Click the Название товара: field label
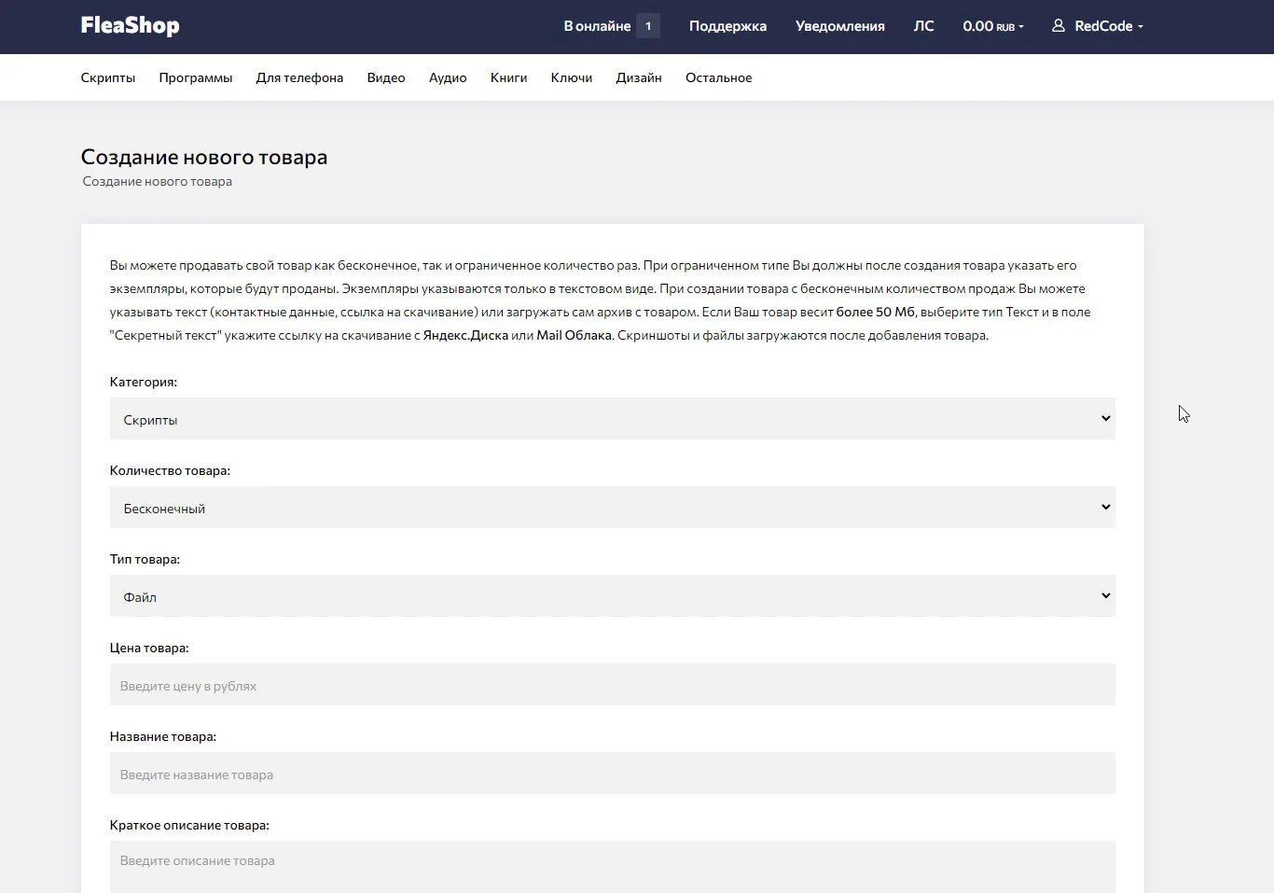 [163, 736]
